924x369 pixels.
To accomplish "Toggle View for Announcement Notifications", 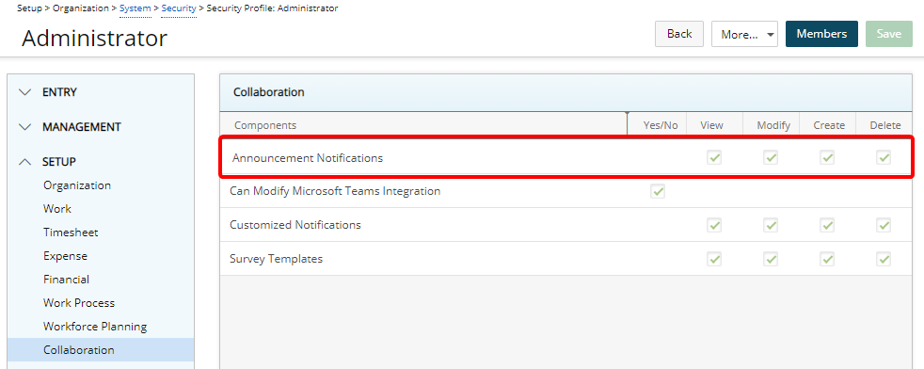I will [714, 157].
